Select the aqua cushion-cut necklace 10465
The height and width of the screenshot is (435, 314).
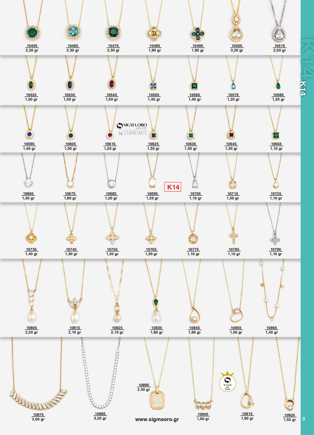(73, 31)
